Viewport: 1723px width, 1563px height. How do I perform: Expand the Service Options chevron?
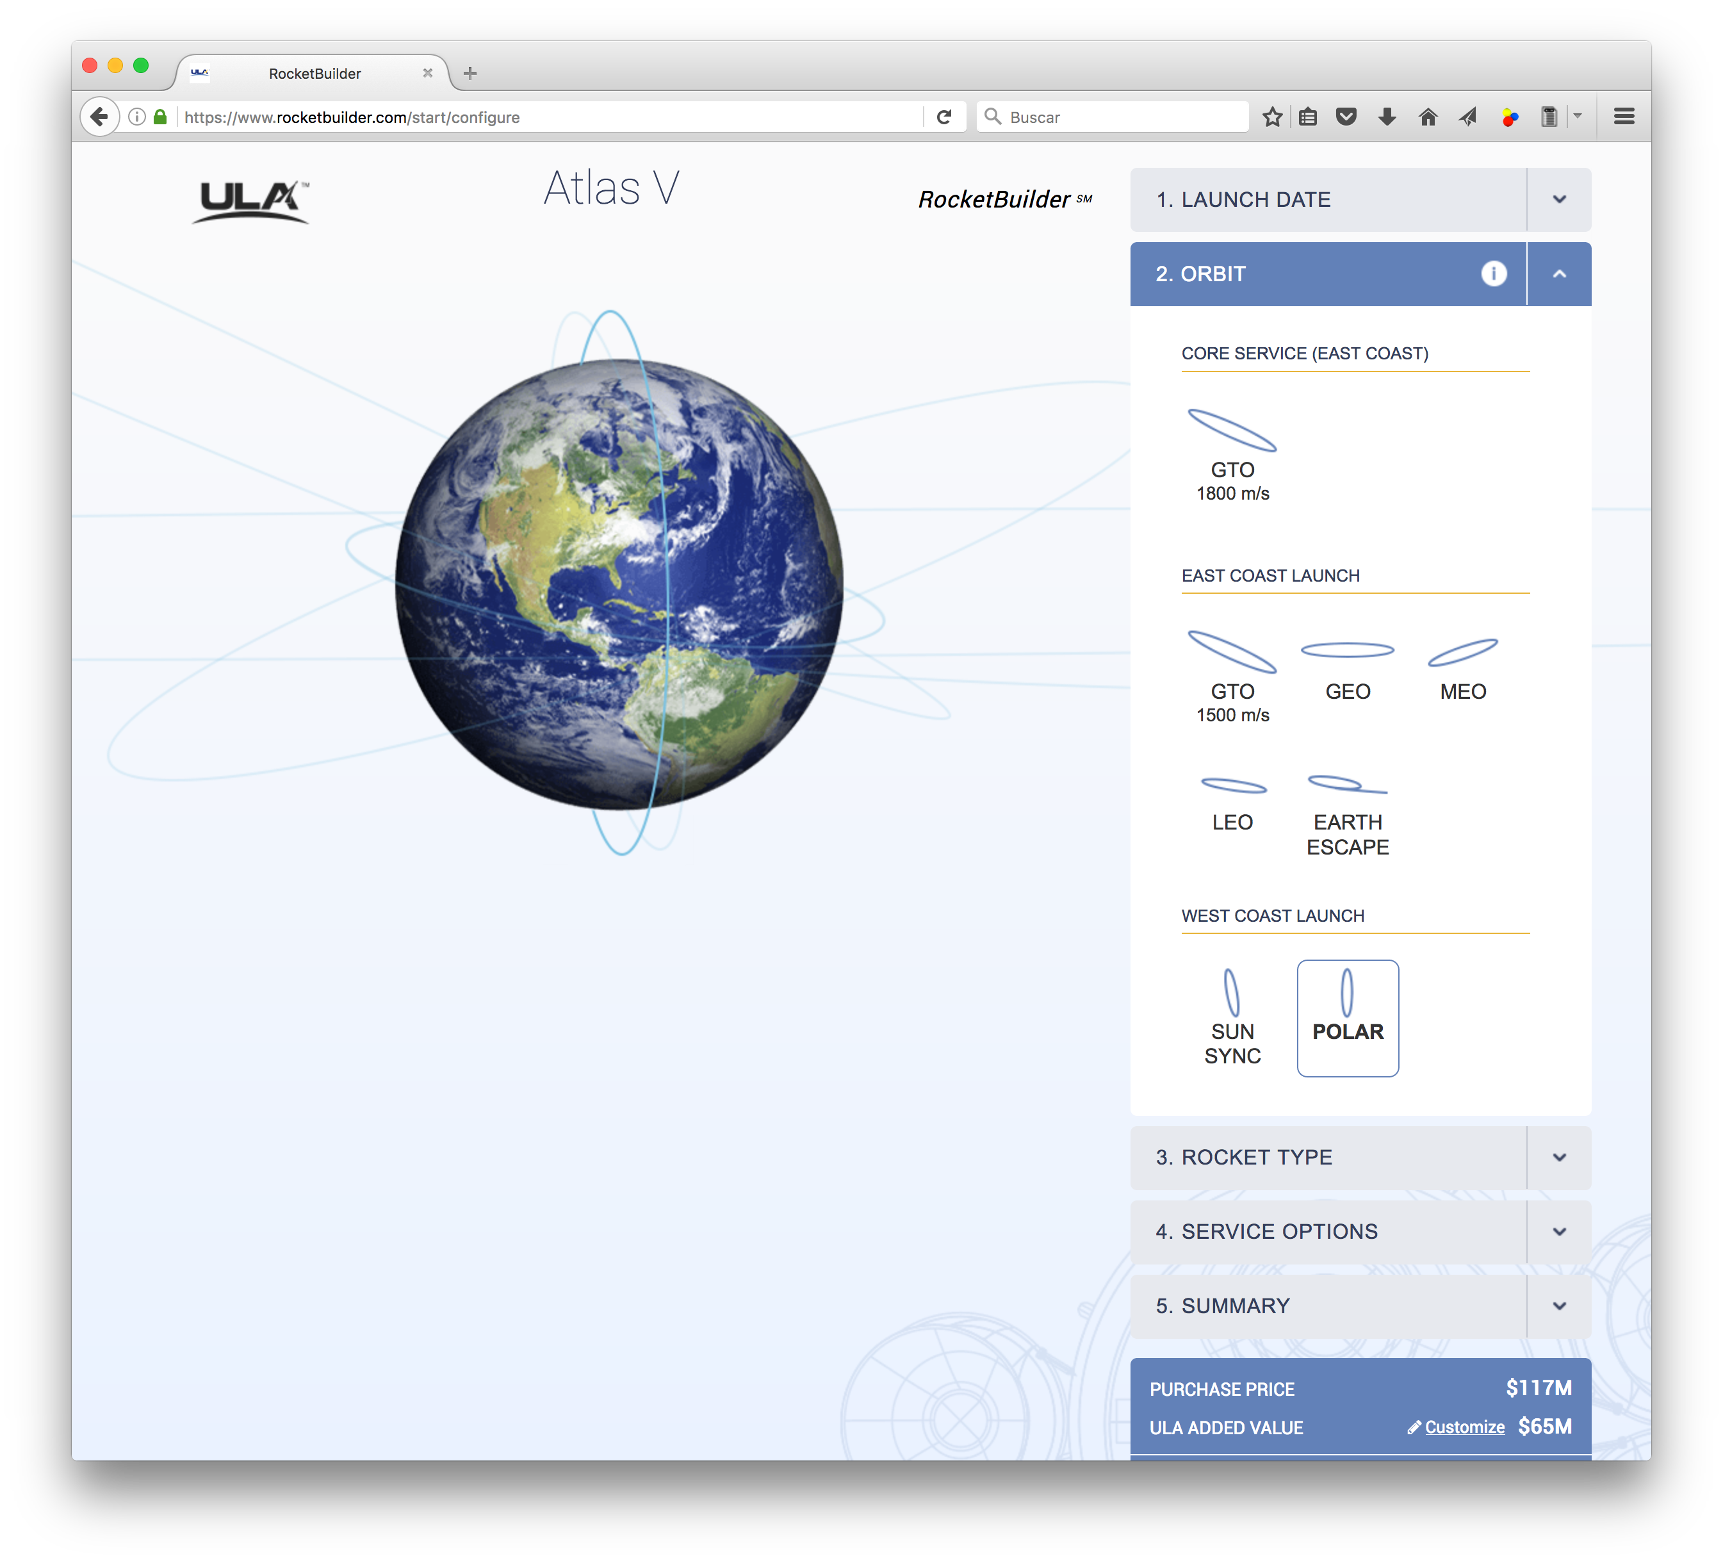click(1559, 1231)
